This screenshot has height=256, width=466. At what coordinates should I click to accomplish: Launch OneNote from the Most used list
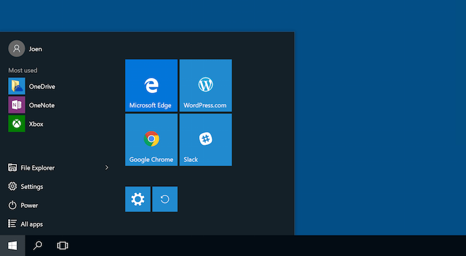point(31,105)
